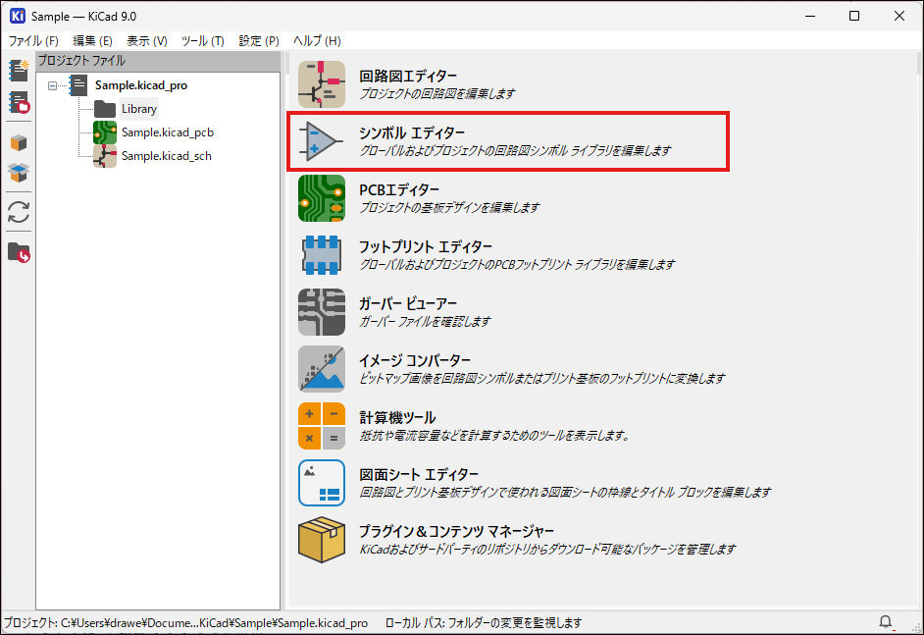Launch the 回路図エディター schematic editor
The height and width of the screenshot is (635, 924).
click(x=322, y=84)
